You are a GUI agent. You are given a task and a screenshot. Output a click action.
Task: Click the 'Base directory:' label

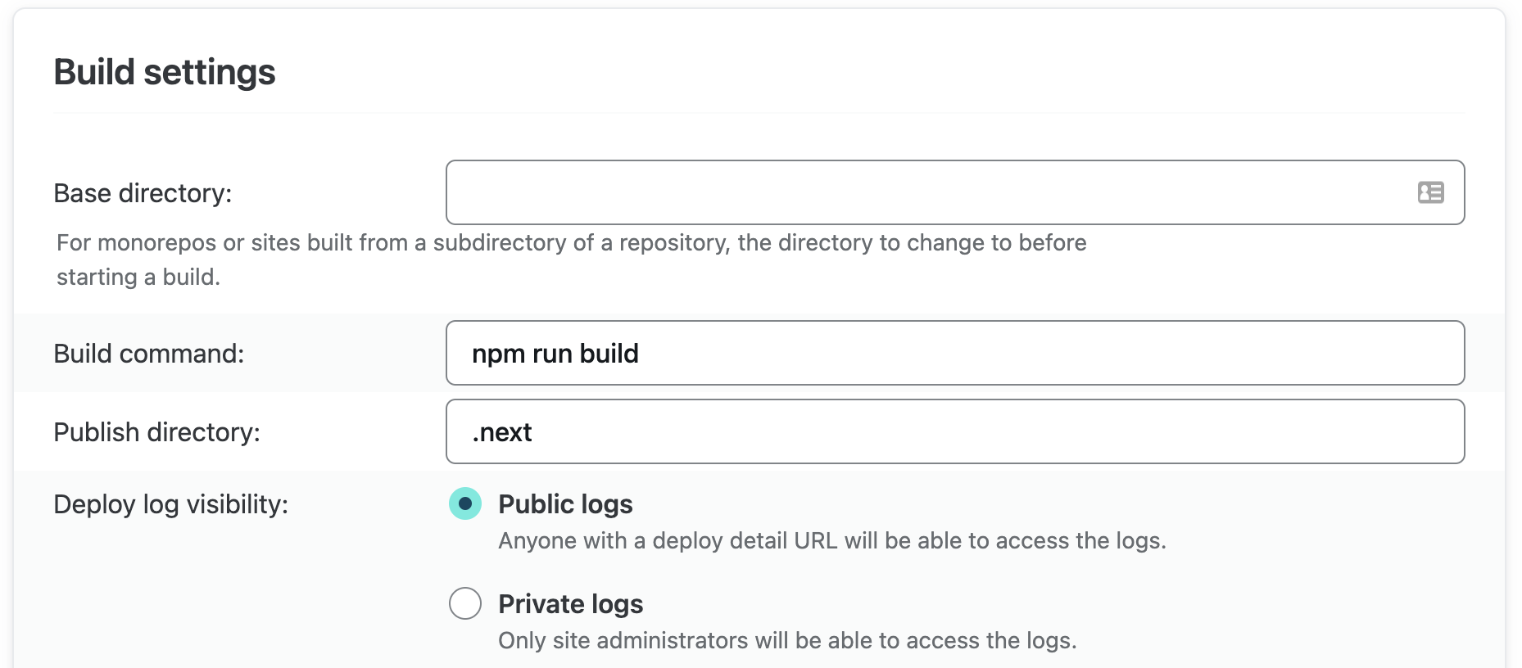point(143,193)
